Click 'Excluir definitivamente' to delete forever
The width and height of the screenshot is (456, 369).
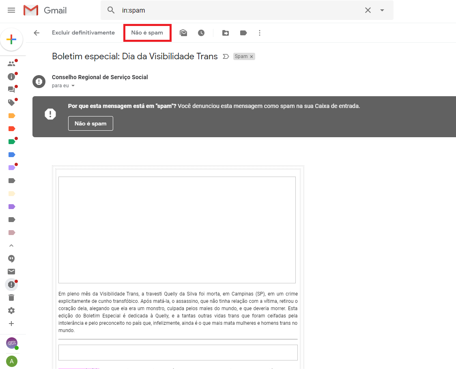(x=83, y=33)
